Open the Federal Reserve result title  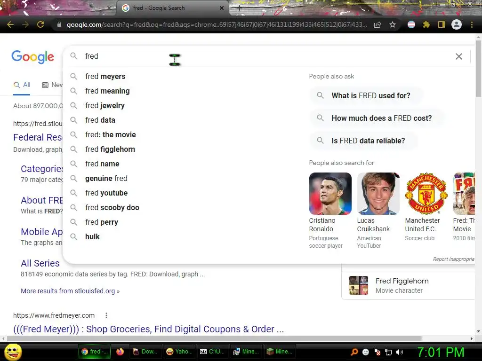(38, 137)
